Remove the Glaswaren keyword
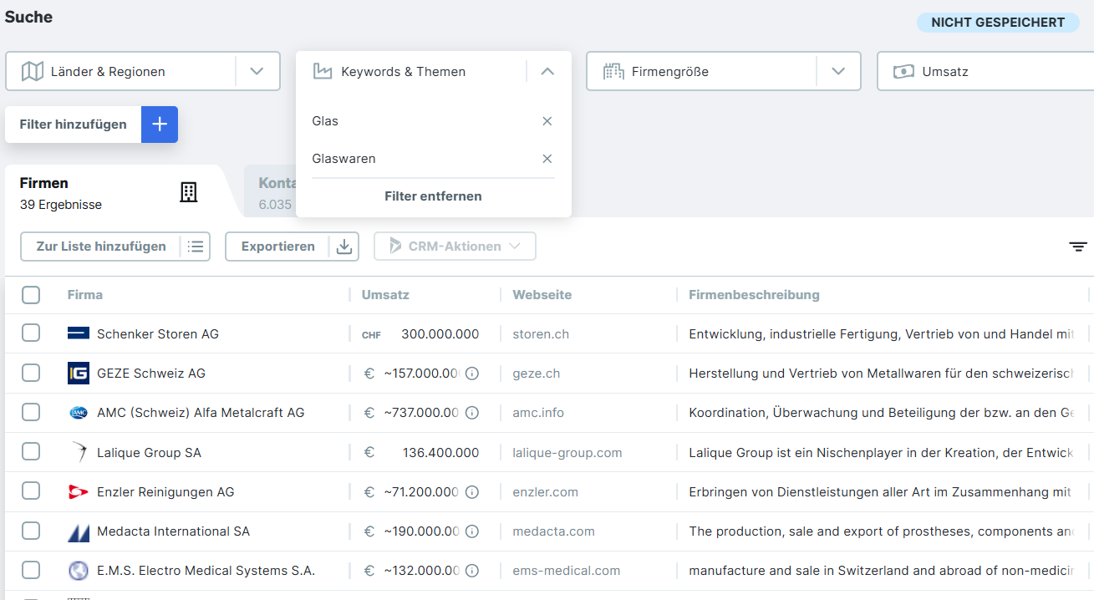Screen dimensions: 1094x600 point(547,159)
